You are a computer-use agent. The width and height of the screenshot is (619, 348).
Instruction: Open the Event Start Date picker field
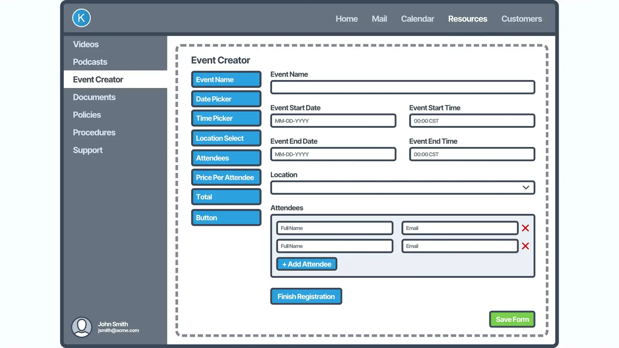point(333,121)
